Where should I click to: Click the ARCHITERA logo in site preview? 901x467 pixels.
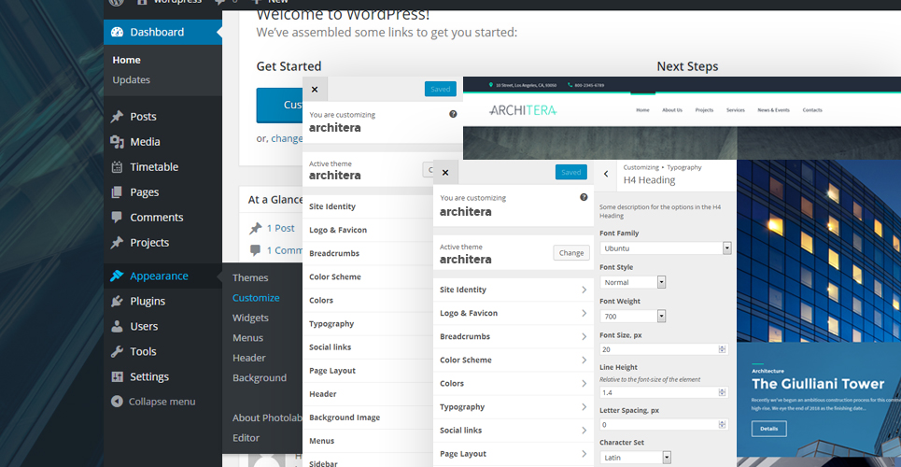pyautogui.click(x=523, y=110)
